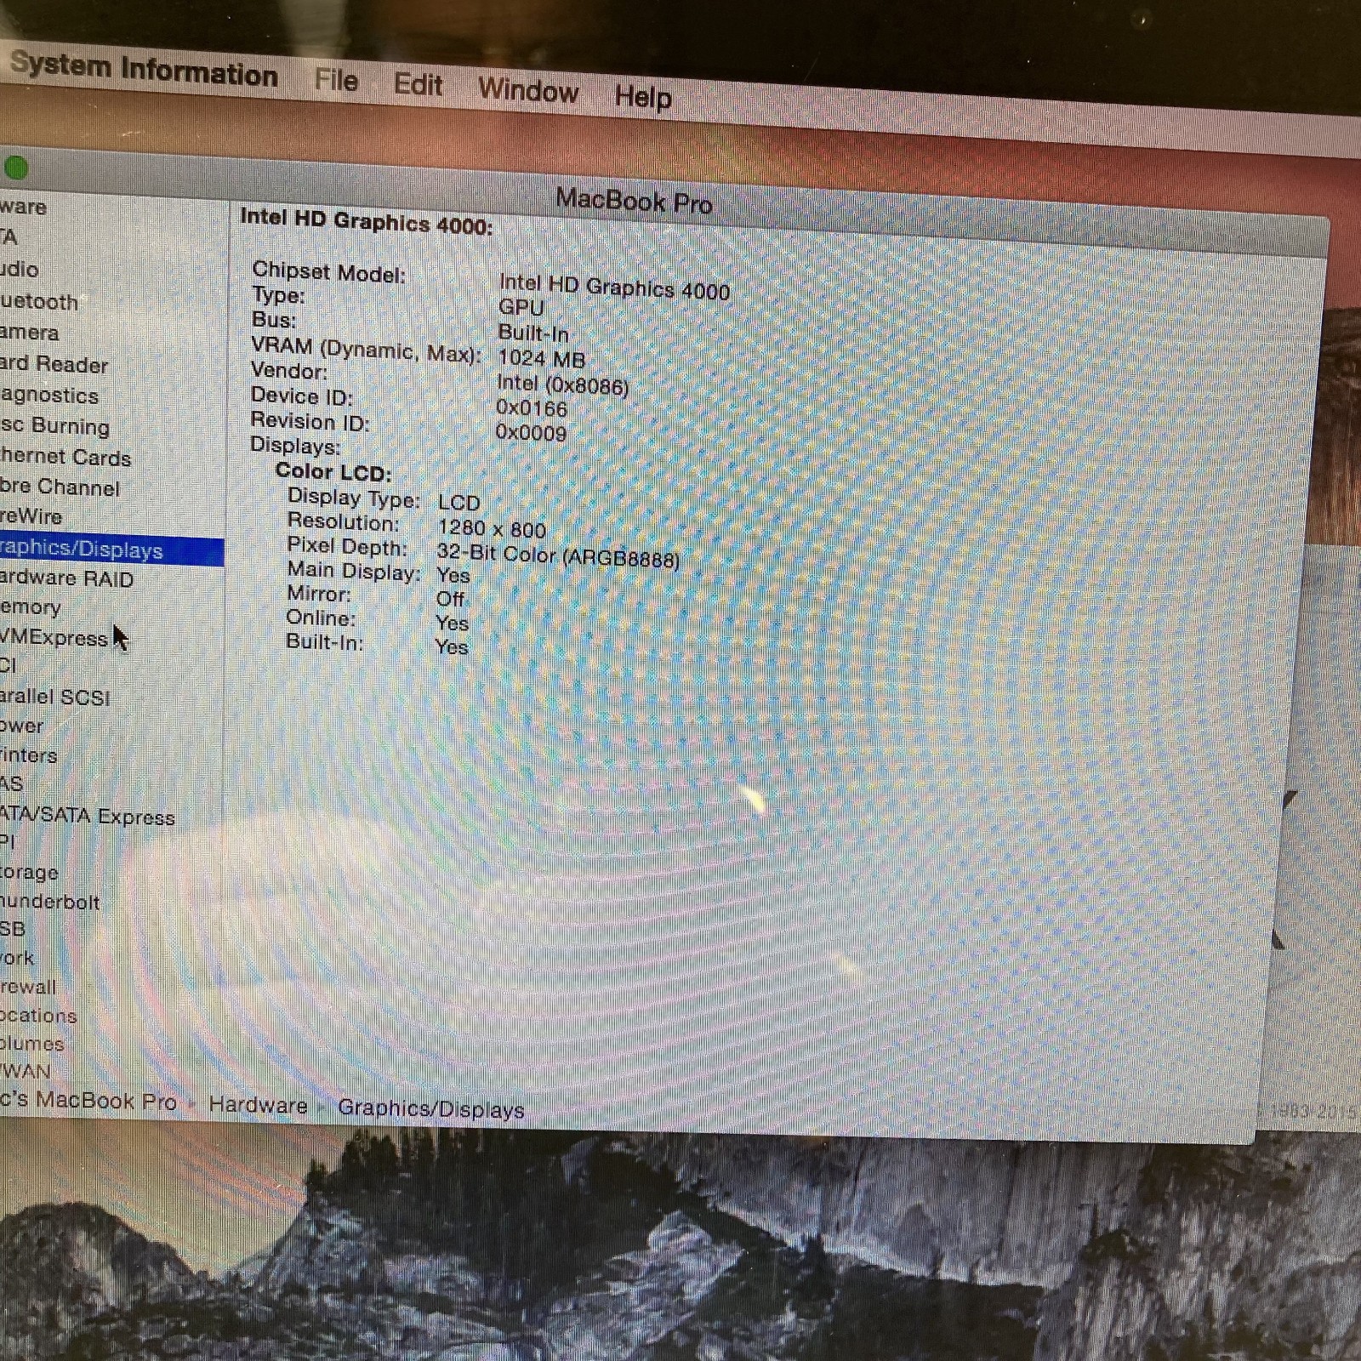Click the Intel HD Graphics 4000 heading
The width and height of the screenshot is (1361, 1361).
pyautogui.click(x=367, y=221)
